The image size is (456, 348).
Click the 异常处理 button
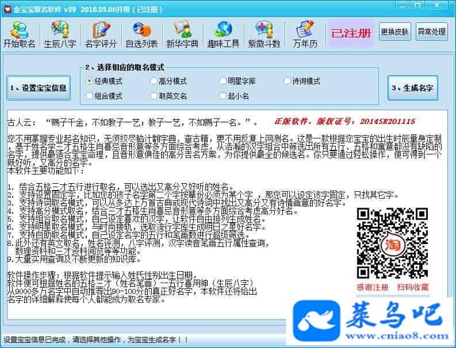431,32
